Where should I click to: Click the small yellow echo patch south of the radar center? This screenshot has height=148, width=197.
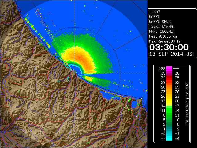[89, 79]
